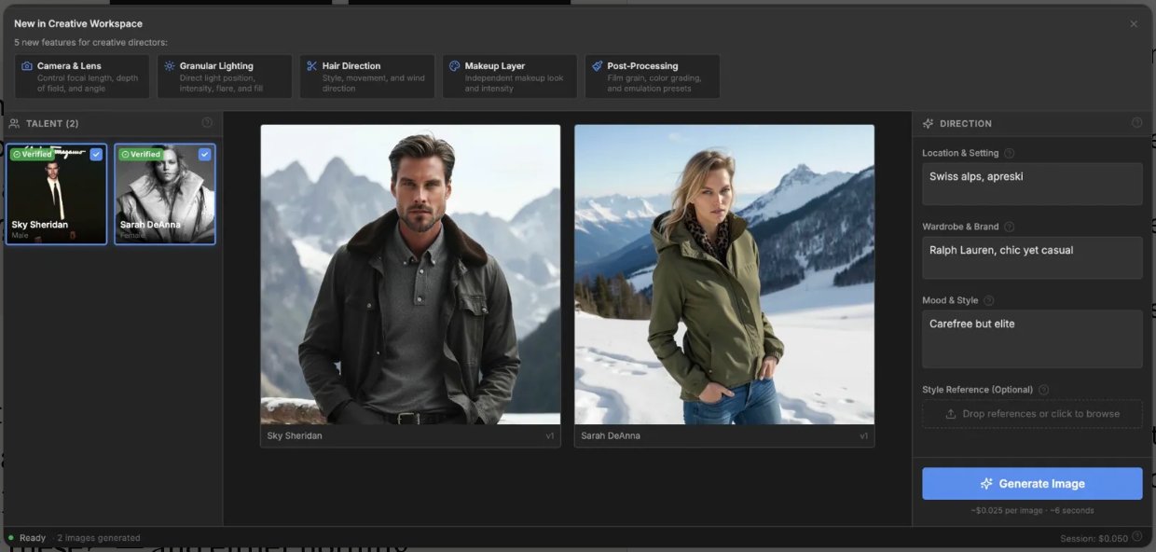Click the help icon next to Mood & Style

click(x=988, y=300)
